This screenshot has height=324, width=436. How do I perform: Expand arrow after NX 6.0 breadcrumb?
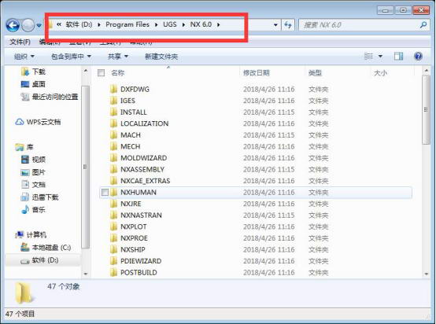(x=218, y=24)
